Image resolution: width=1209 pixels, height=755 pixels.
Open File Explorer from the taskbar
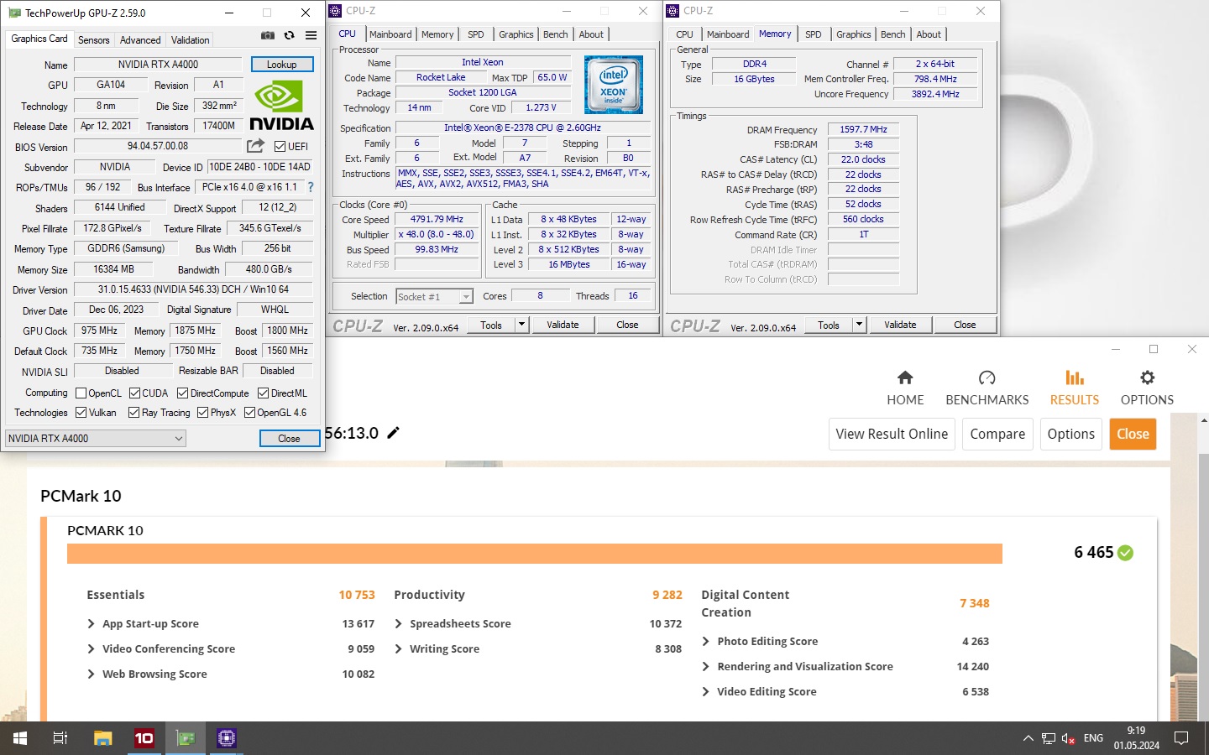(x=102, y=738)
